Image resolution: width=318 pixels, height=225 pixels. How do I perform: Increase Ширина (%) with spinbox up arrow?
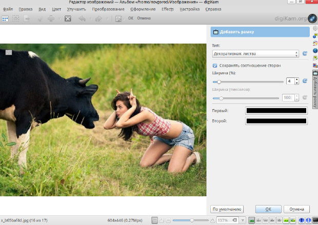296,79
